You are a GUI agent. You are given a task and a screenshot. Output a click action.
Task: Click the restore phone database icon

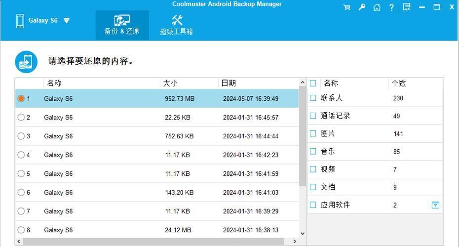coord(26,62)
